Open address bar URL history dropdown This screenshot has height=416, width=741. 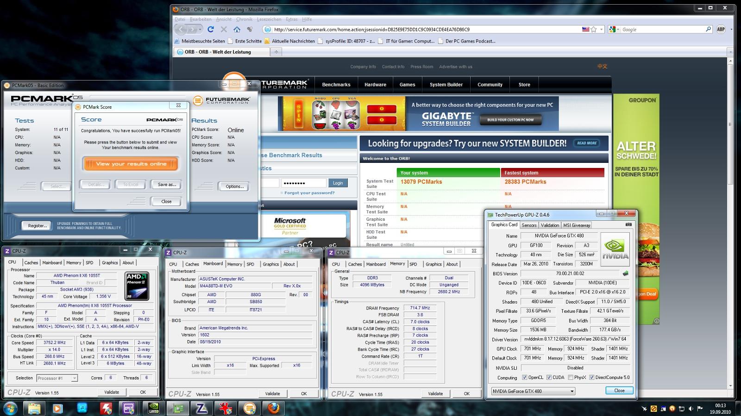[x=602, y=29]
